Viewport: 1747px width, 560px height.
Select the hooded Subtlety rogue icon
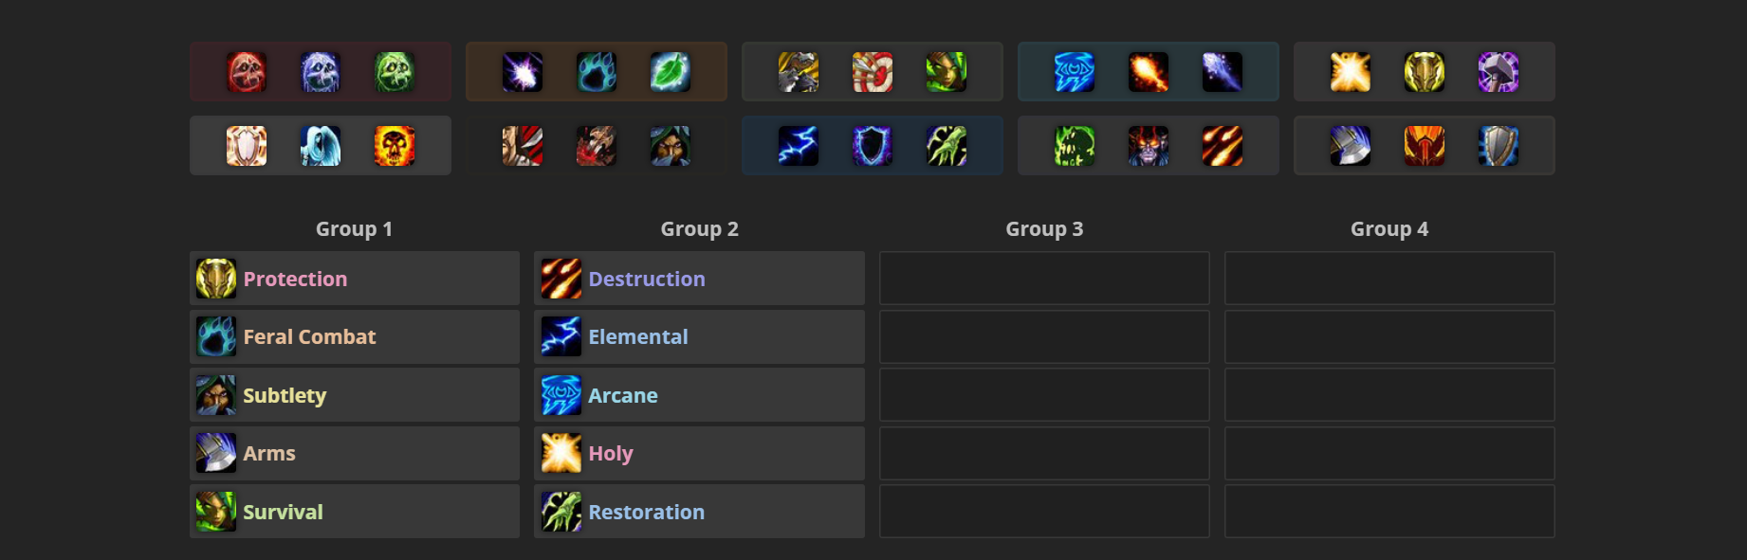click(x=671, y=145)
